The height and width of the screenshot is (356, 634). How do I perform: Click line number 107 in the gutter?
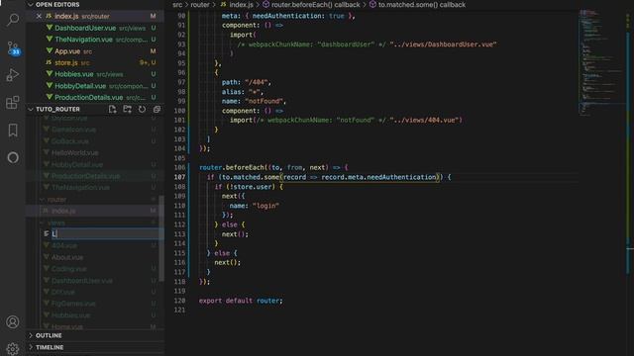[x=180, y=177]
